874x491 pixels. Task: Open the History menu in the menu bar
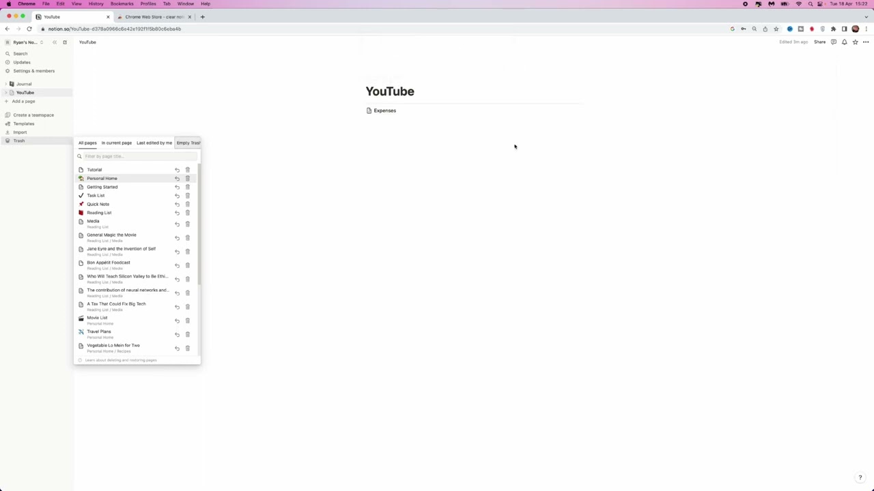(x=96, y=3)
